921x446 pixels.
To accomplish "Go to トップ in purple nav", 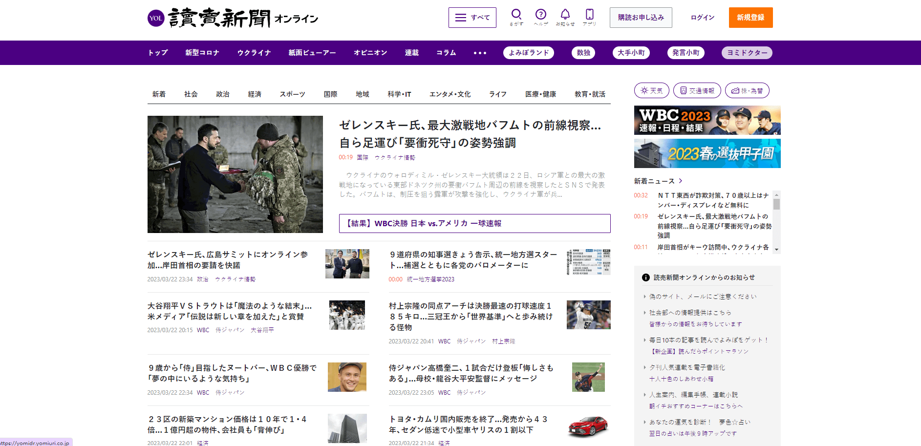I will 158,53.
